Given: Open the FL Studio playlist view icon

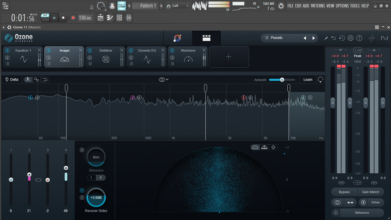Looking at the screenshot, I should coord(100,18).
